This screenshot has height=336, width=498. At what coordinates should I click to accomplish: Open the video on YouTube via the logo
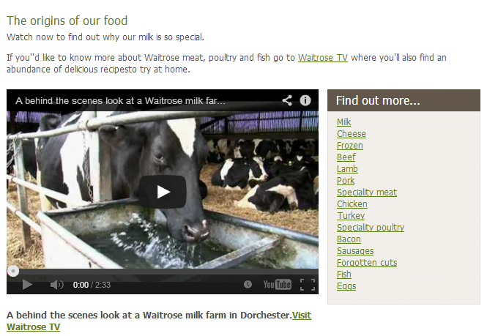pyautogui.click(x=277, y=285)
